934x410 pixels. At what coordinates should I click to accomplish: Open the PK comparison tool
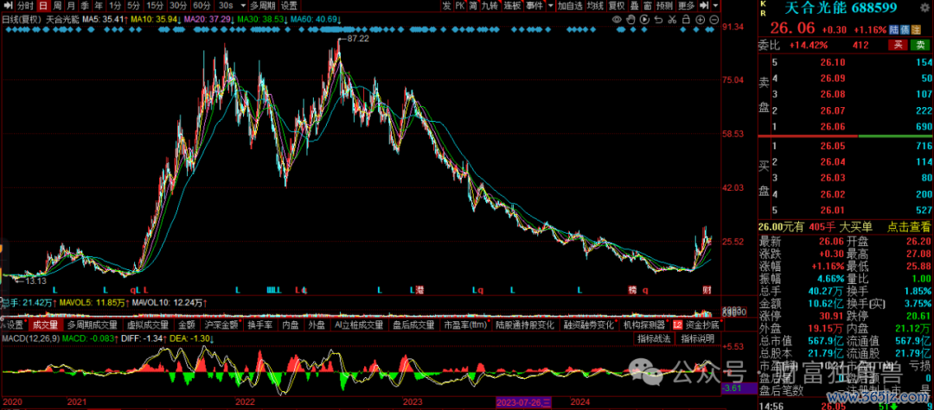(x=460, y=6)
